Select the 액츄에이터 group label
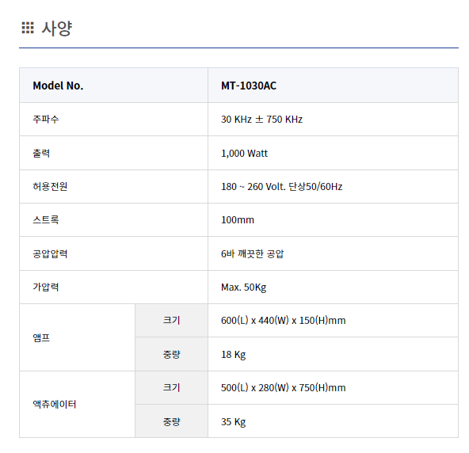The width and height of the screenshot is (469, 453). pyautogui.click(x=55, y=404)
